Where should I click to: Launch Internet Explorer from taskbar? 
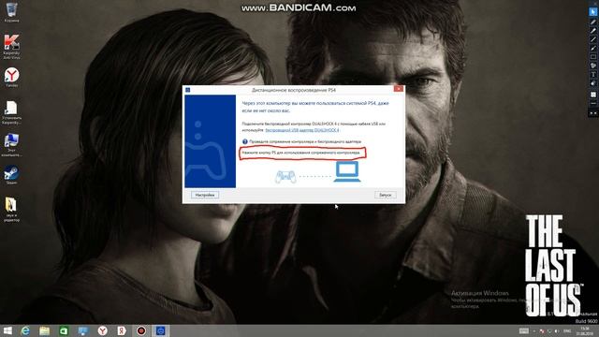(x=25, y=330)
